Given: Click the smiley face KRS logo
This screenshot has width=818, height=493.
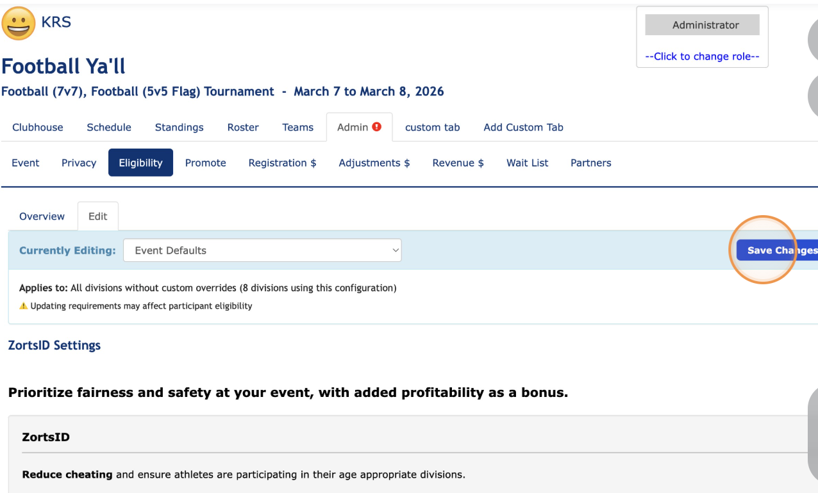Looking at the screenshot, I should (x=19, y=24).
